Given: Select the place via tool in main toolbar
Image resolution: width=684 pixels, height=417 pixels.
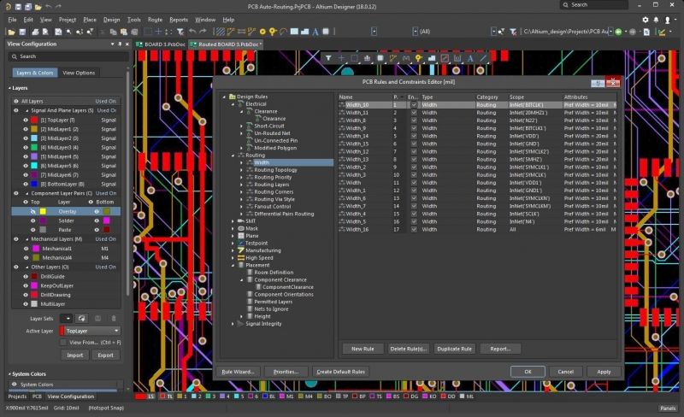Looking at the screenshot, I should point(273,32).
